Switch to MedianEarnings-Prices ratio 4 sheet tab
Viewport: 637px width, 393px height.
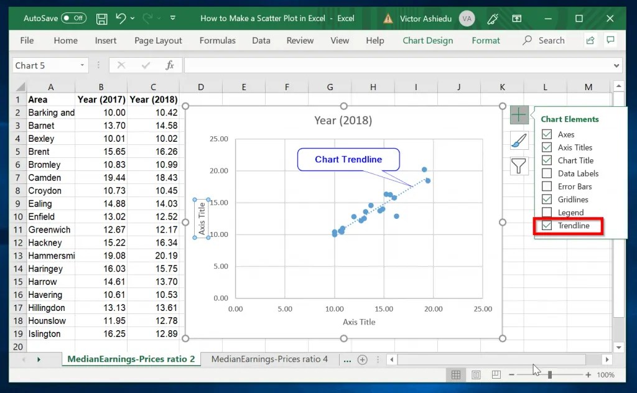(x=269, y=359)
